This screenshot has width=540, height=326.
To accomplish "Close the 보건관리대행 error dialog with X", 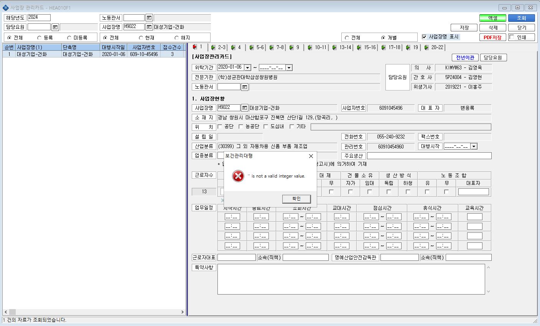I will coord(311,156).
